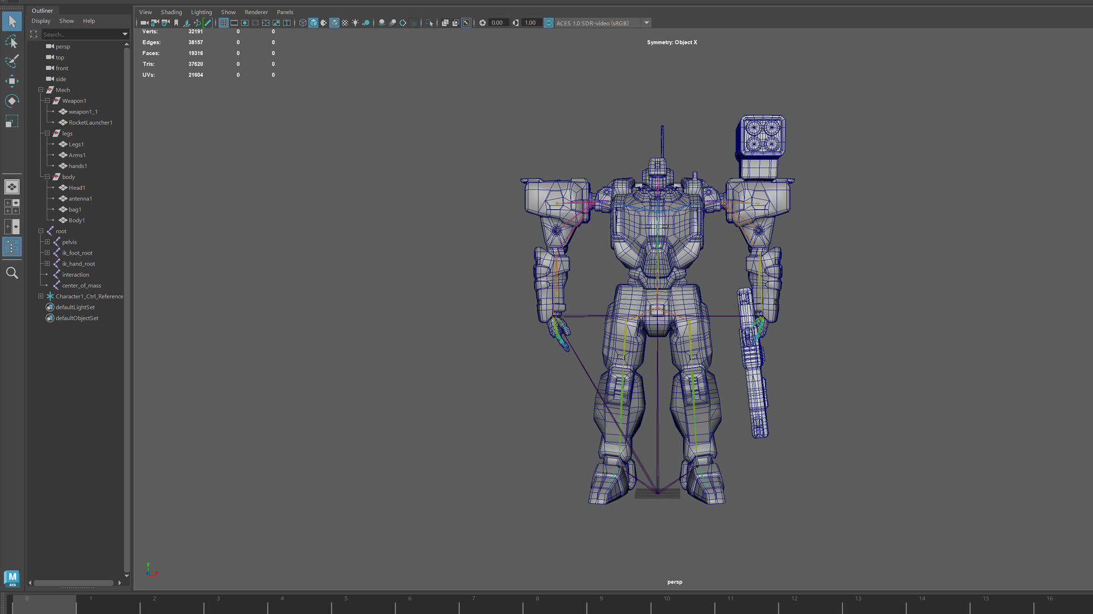Activate the Lasso select tool

pyautogui.click(x=12, y=42)
